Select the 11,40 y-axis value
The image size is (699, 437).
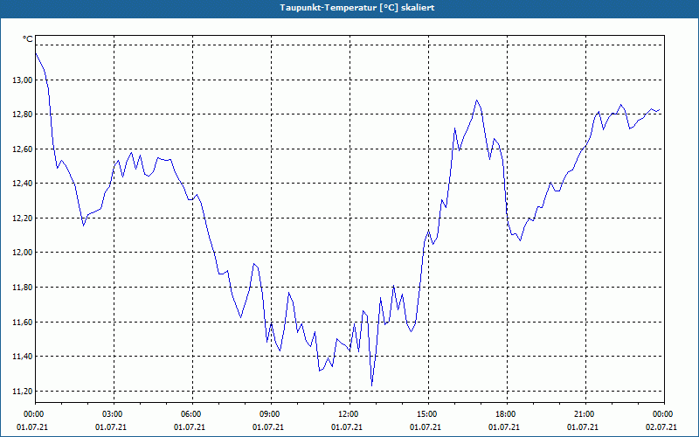click(23, 357)
